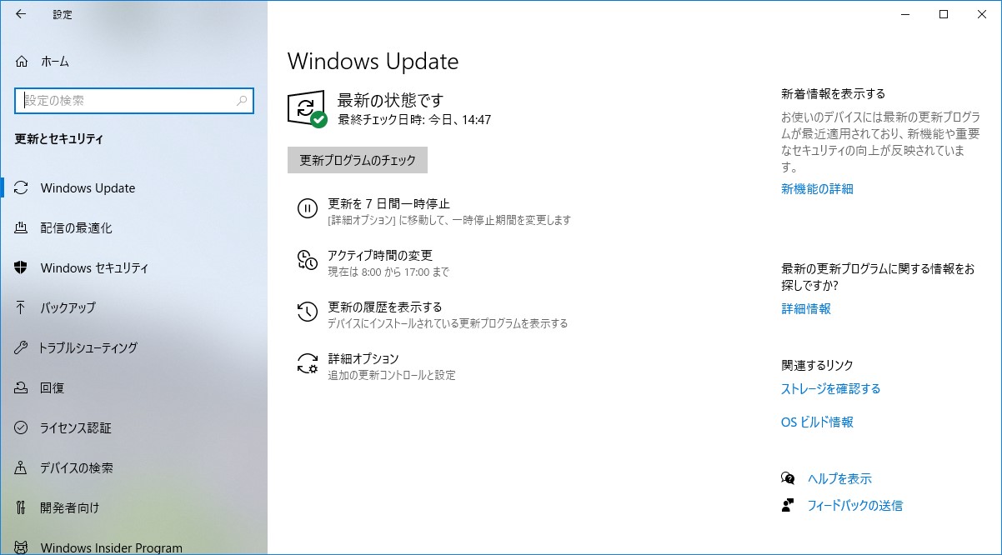Image resolution: width=1002 pixels, height=555 pixels.
Task: Click the 開発者向け tools icon
Action: [22, 507]
